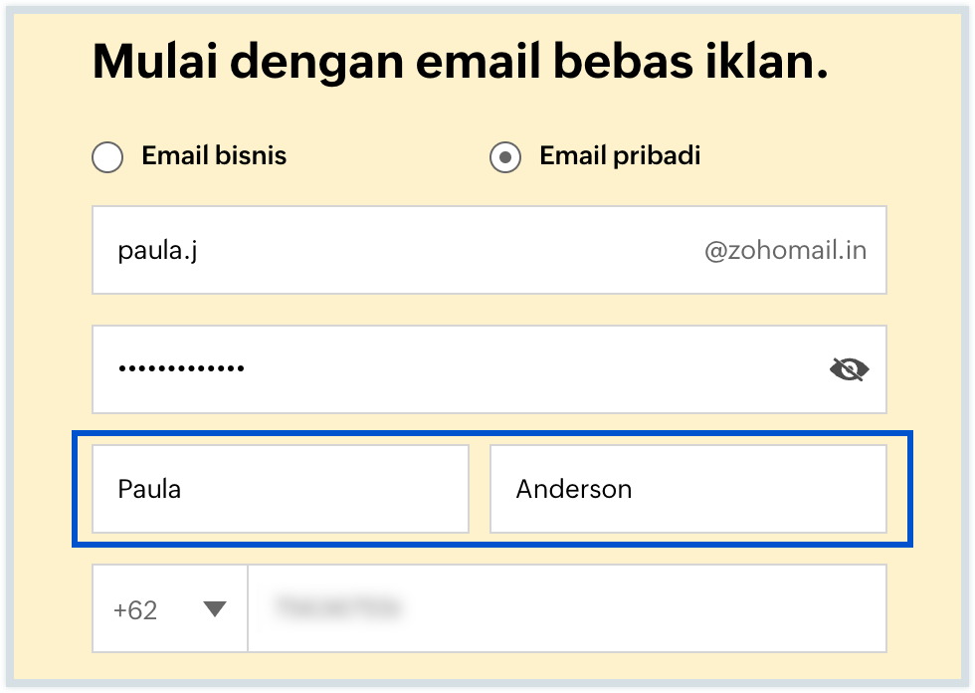Click the "Mulai dengan email bebas iklan" heading
975x693 pixels.
coord(460,62)
